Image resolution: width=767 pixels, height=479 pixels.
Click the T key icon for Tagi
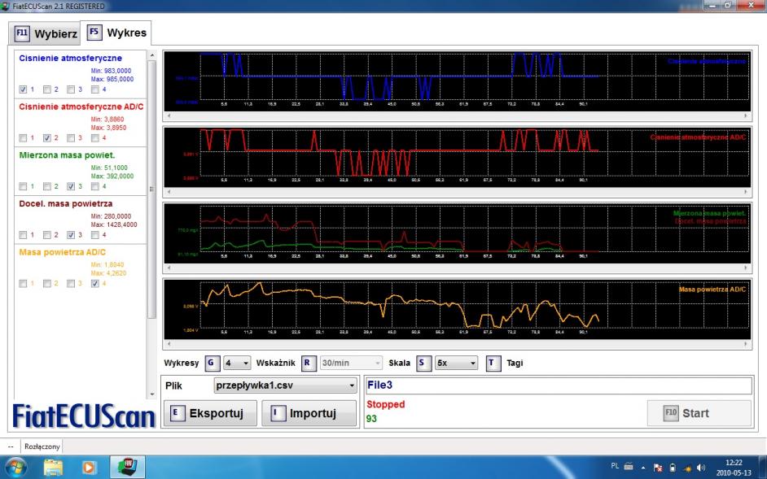coord(493,363)
